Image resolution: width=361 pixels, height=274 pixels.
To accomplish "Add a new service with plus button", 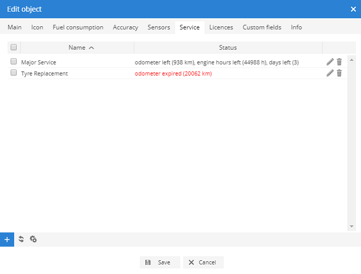I will coord(7,239).
